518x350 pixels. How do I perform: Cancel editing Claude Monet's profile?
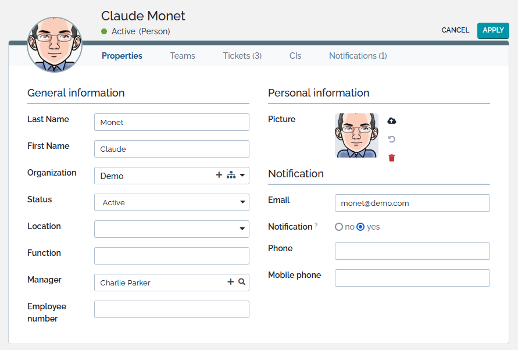455,30
